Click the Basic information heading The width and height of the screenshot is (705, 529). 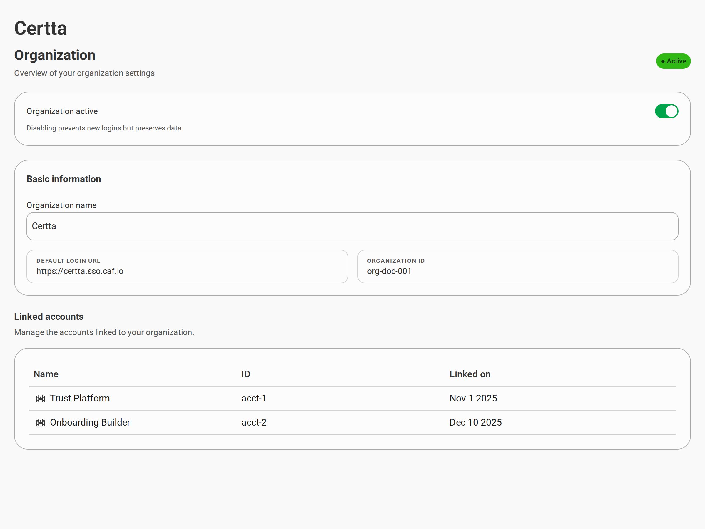pos(64,179)
